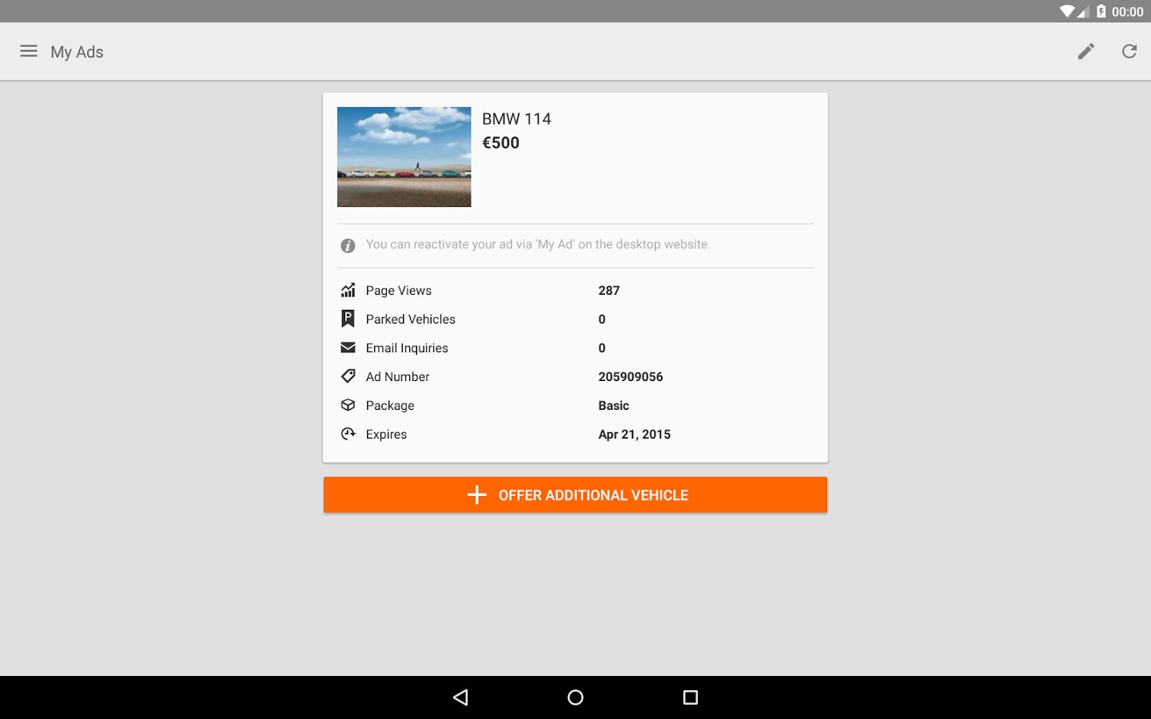1151x719 pixels.
Task: Tap the Package box icon
Action: pyautogui.click(x=348, y=405)
